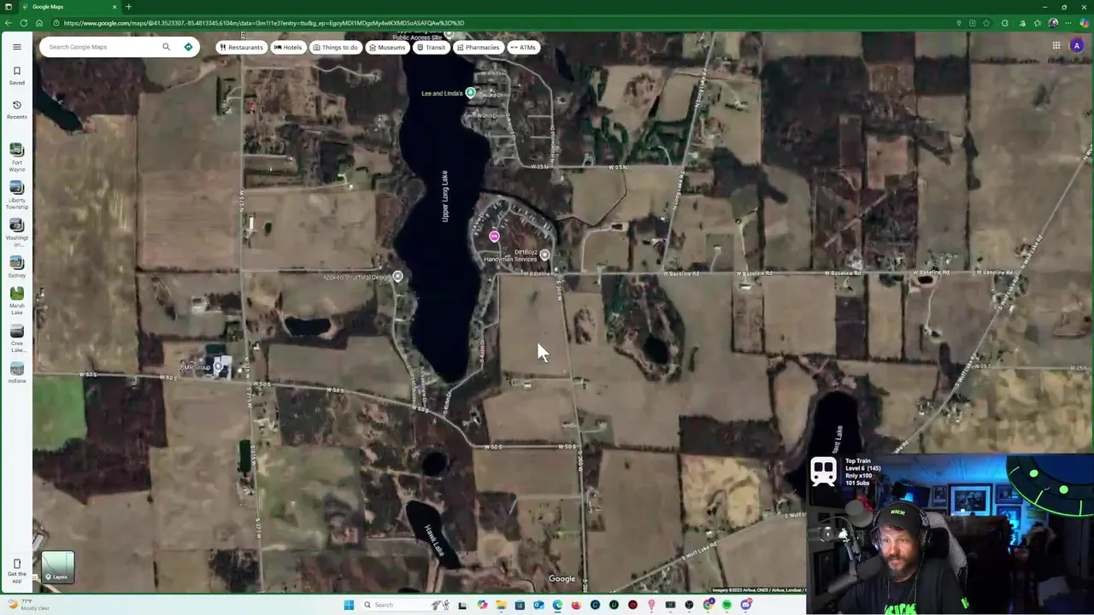Click the Applied Structural Design marker

397,277
